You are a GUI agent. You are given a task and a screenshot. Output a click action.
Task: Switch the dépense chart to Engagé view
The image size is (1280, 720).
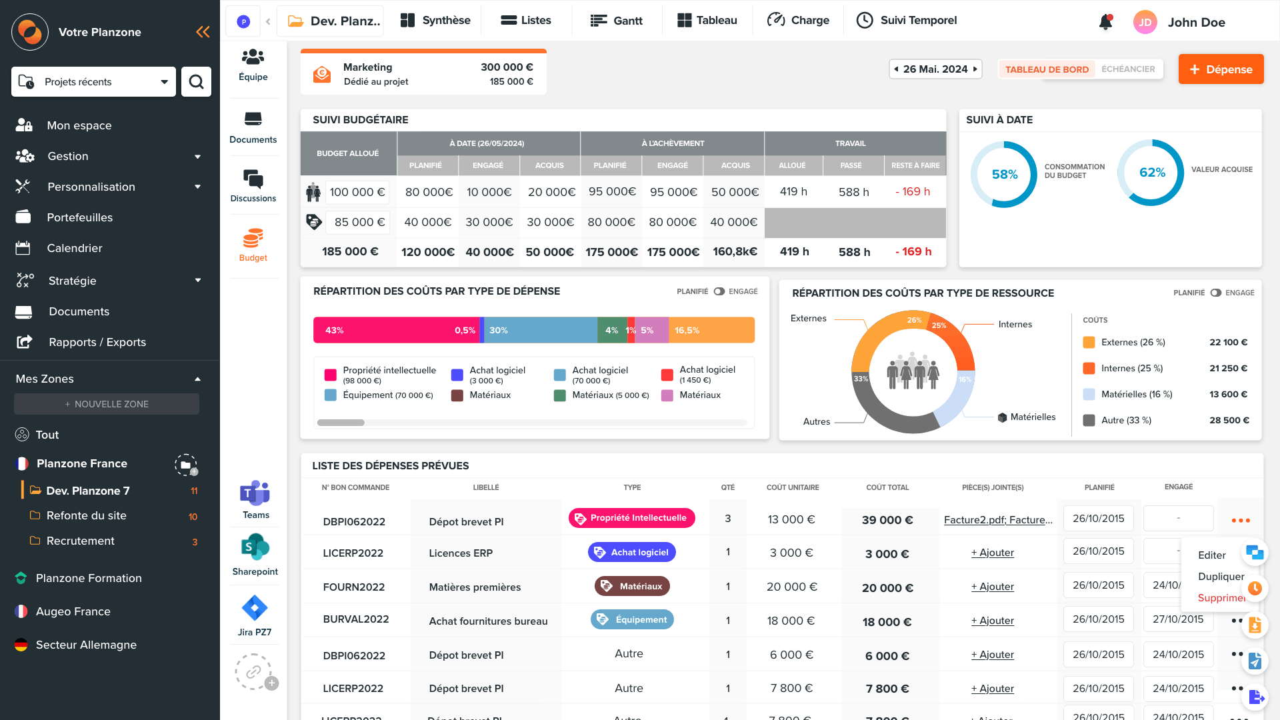[x=719, y=291]
